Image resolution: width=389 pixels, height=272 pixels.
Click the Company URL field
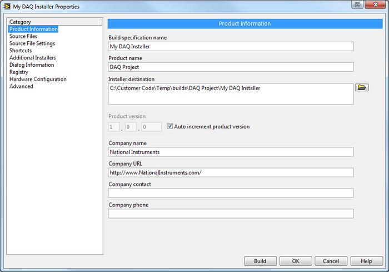(x=231, y=172)
